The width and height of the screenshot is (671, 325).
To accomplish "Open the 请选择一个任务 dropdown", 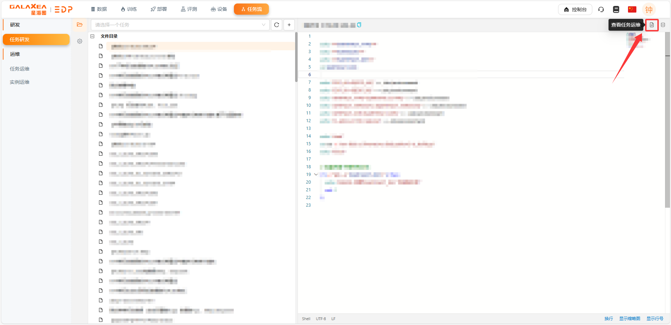I will point(180,25).
